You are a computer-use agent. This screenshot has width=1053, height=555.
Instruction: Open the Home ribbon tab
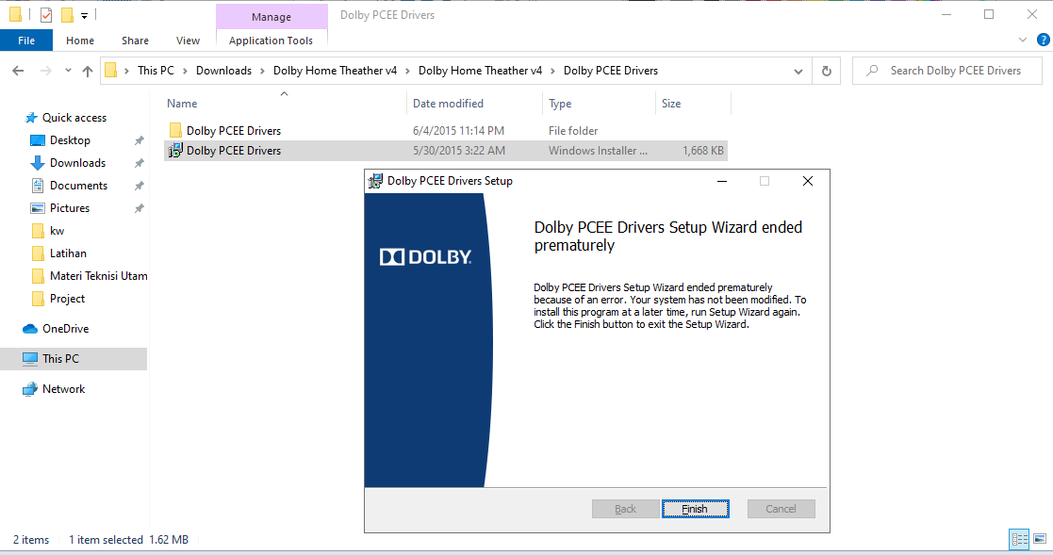click(80, 41)
